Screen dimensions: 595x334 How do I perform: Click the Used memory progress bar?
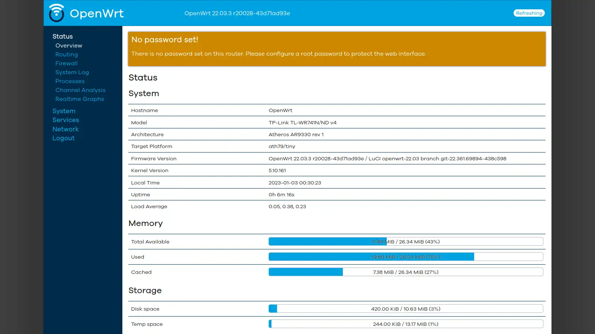click(x=405, y=256)
